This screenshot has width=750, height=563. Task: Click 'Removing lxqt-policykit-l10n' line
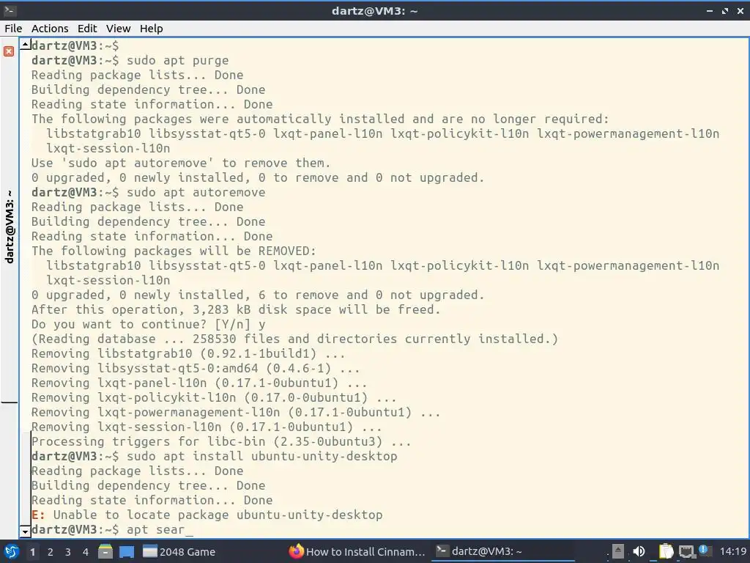point(214,398)
